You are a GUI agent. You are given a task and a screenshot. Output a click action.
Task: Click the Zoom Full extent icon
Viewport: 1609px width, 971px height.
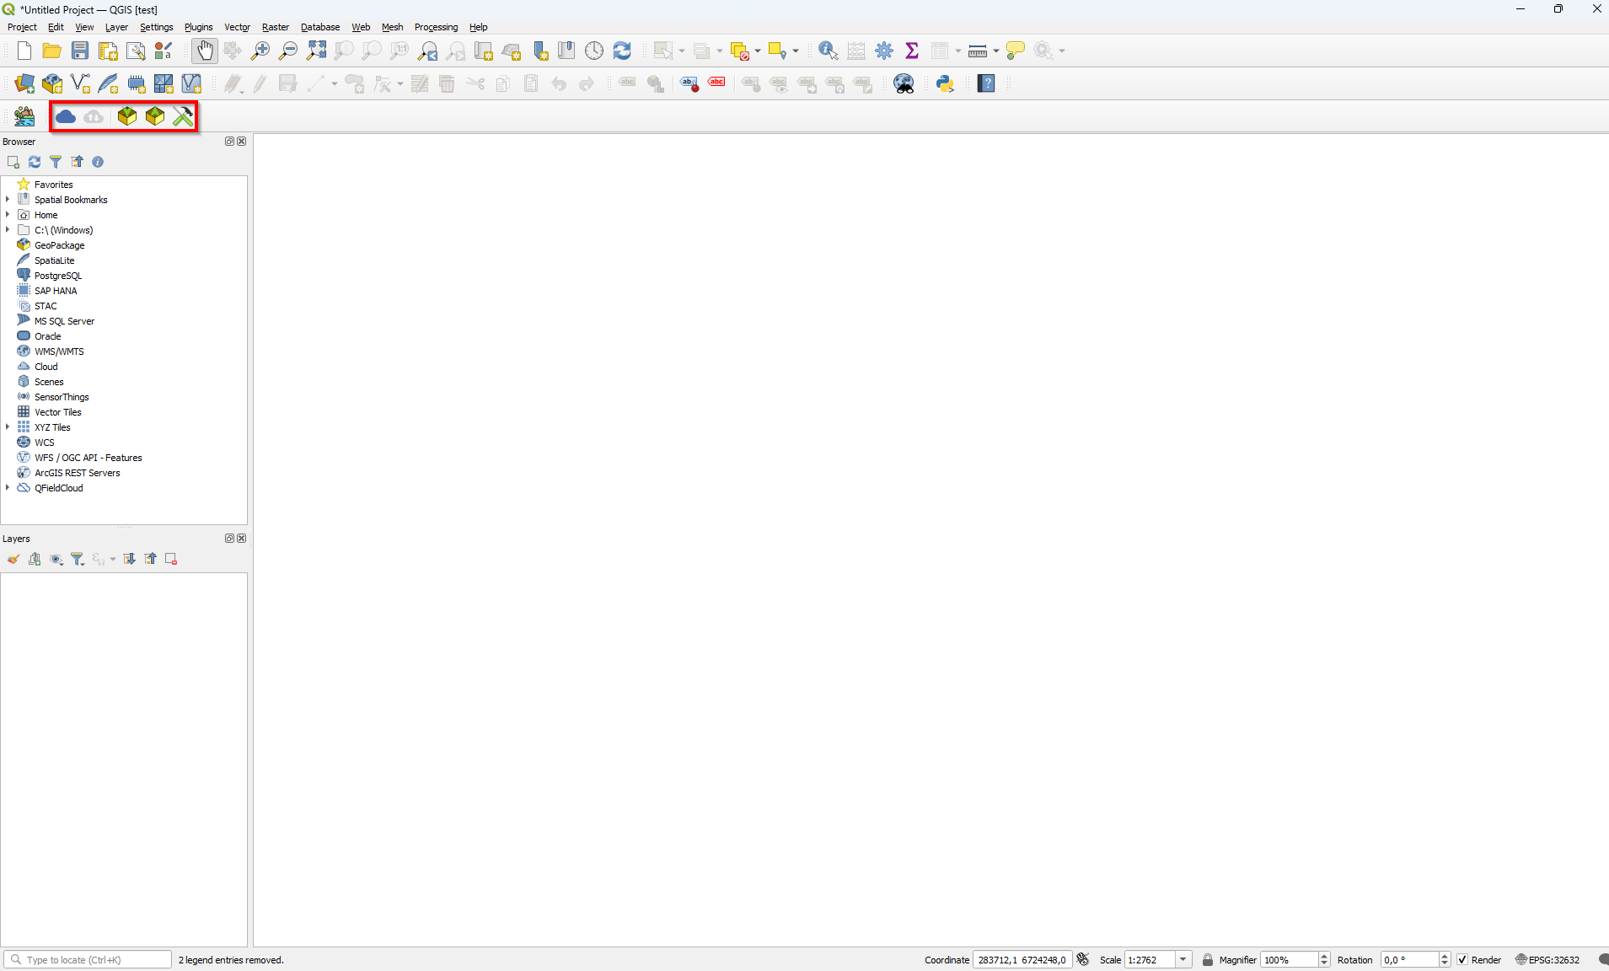(316, 51)
